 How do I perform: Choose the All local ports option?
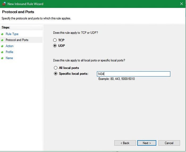[x=56, y=68]
